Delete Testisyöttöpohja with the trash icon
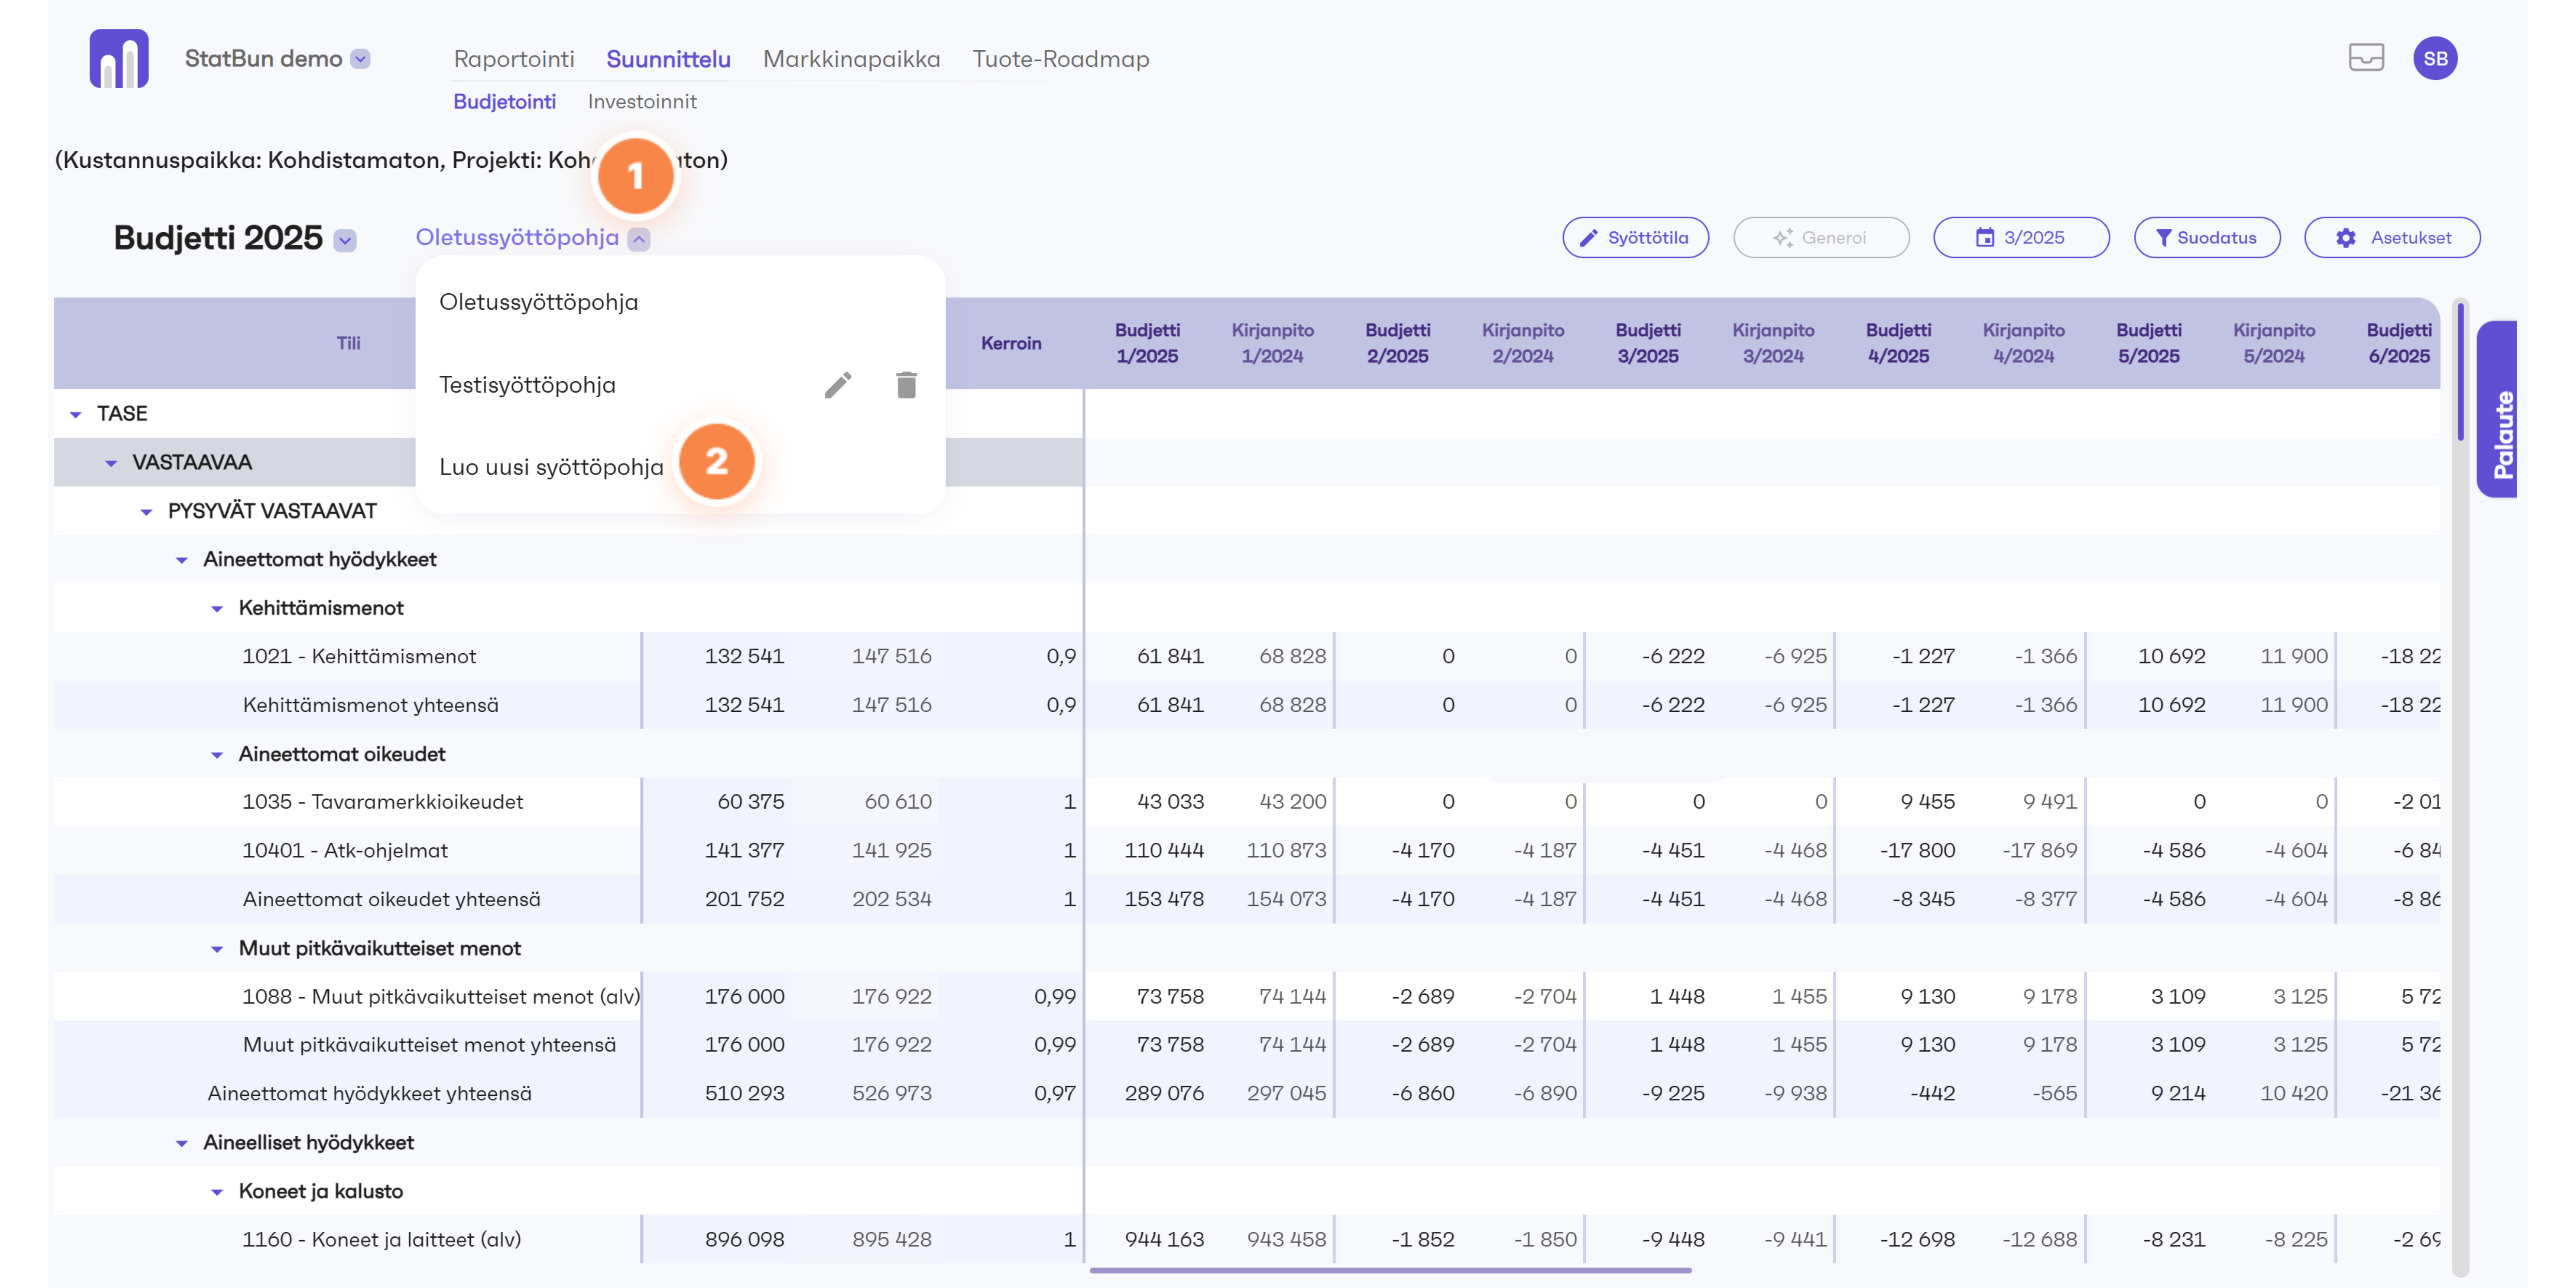This screenshot has height=1288, width=2576. coord(906,385)
